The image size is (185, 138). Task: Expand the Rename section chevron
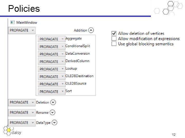click(x=52, y=112)
